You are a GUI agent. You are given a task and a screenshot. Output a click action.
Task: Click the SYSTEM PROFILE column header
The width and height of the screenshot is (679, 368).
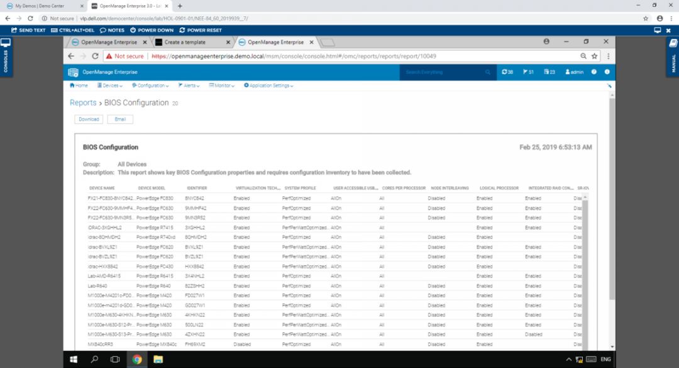click(300, 188)
